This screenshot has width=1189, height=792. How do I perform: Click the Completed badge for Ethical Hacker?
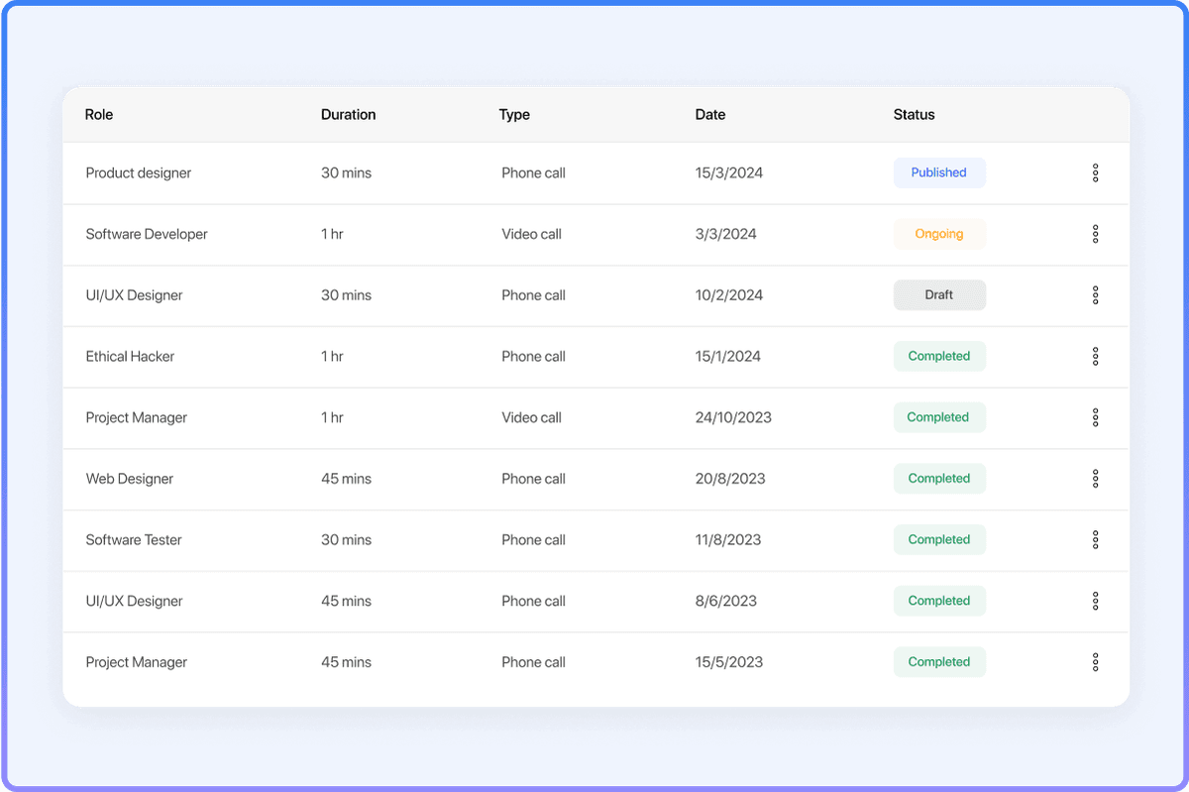[938, 357]
